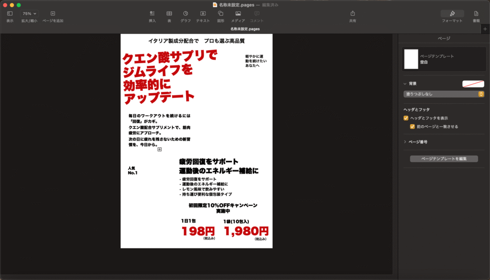490x280 pixels.
Task: Click the Shape (図形) toolbar icon
Action: pyautogui.click(x=221, y=13)
